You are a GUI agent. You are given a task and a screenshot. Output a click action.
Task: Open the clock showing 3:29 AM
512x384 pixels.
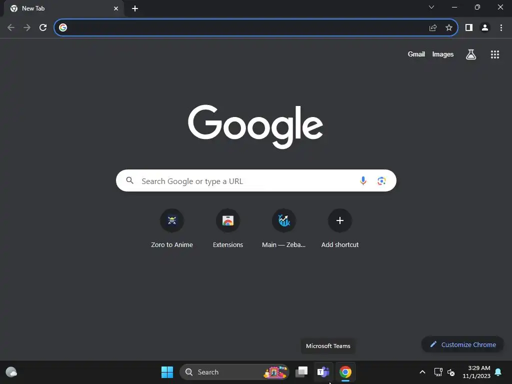pyautogui.click(x=476, y=372)
